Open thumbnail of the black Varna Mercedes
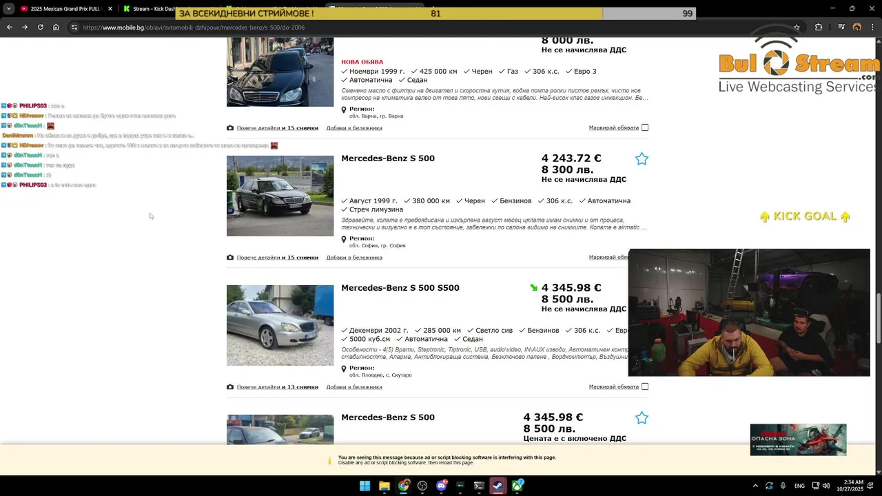Image resolution: width=882 pixels, height=496 pixels. click(280, 72)
